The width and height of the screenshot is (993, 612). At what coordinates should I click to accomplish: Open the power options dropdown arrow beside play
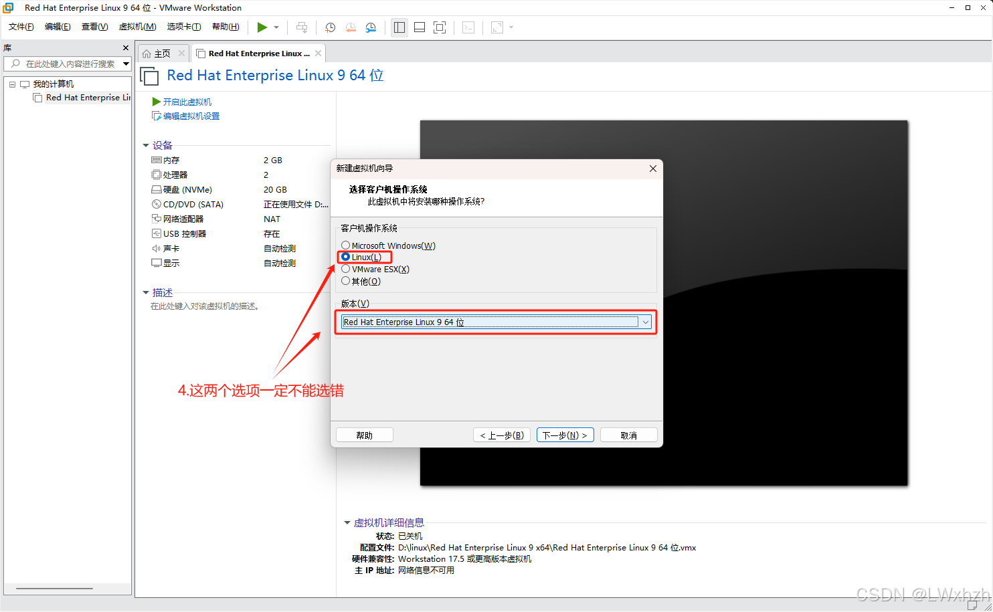tap(276, 27)
